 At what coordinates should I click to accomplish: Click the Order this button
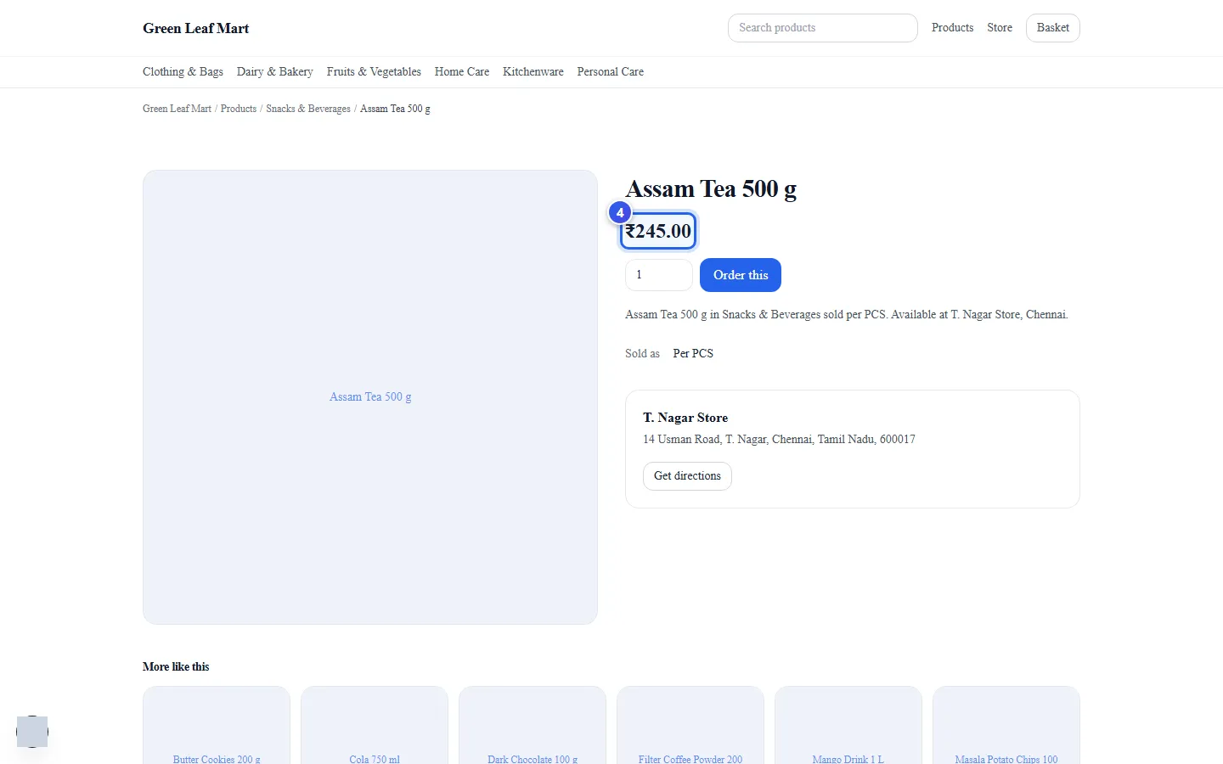741,275
